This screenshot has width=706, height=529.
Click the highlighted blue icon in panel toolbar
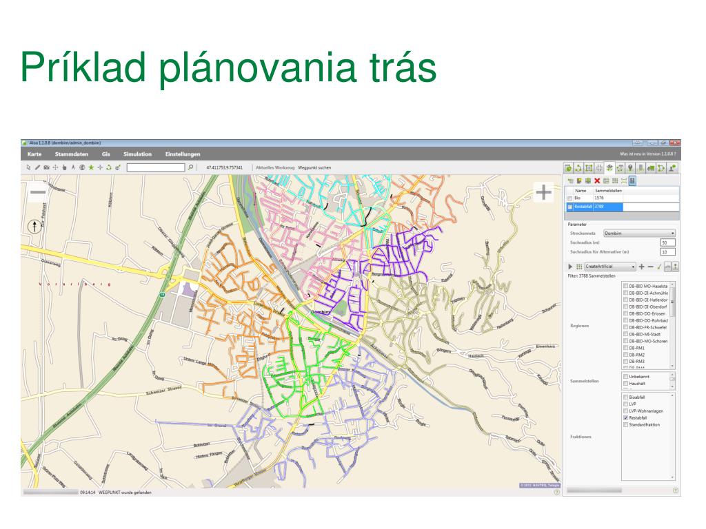(x=633, y=181)
